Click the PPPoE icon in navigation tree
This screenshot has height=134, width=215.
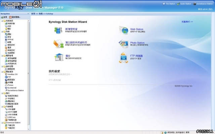(6, 40)
